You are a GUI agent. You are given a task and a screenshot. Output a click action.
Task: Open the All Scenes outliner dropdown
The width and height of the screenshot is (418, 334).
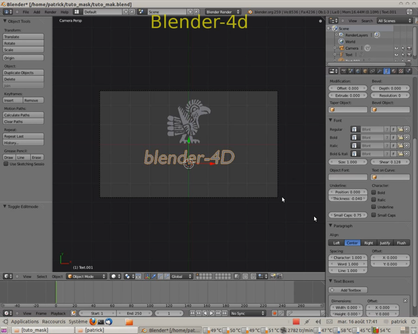pyautogui.click(x=394, y=21)
